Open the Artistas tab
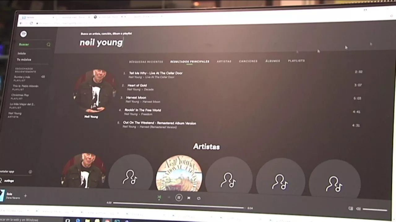Screen dimensions: 396x222 tap(224, 61)
